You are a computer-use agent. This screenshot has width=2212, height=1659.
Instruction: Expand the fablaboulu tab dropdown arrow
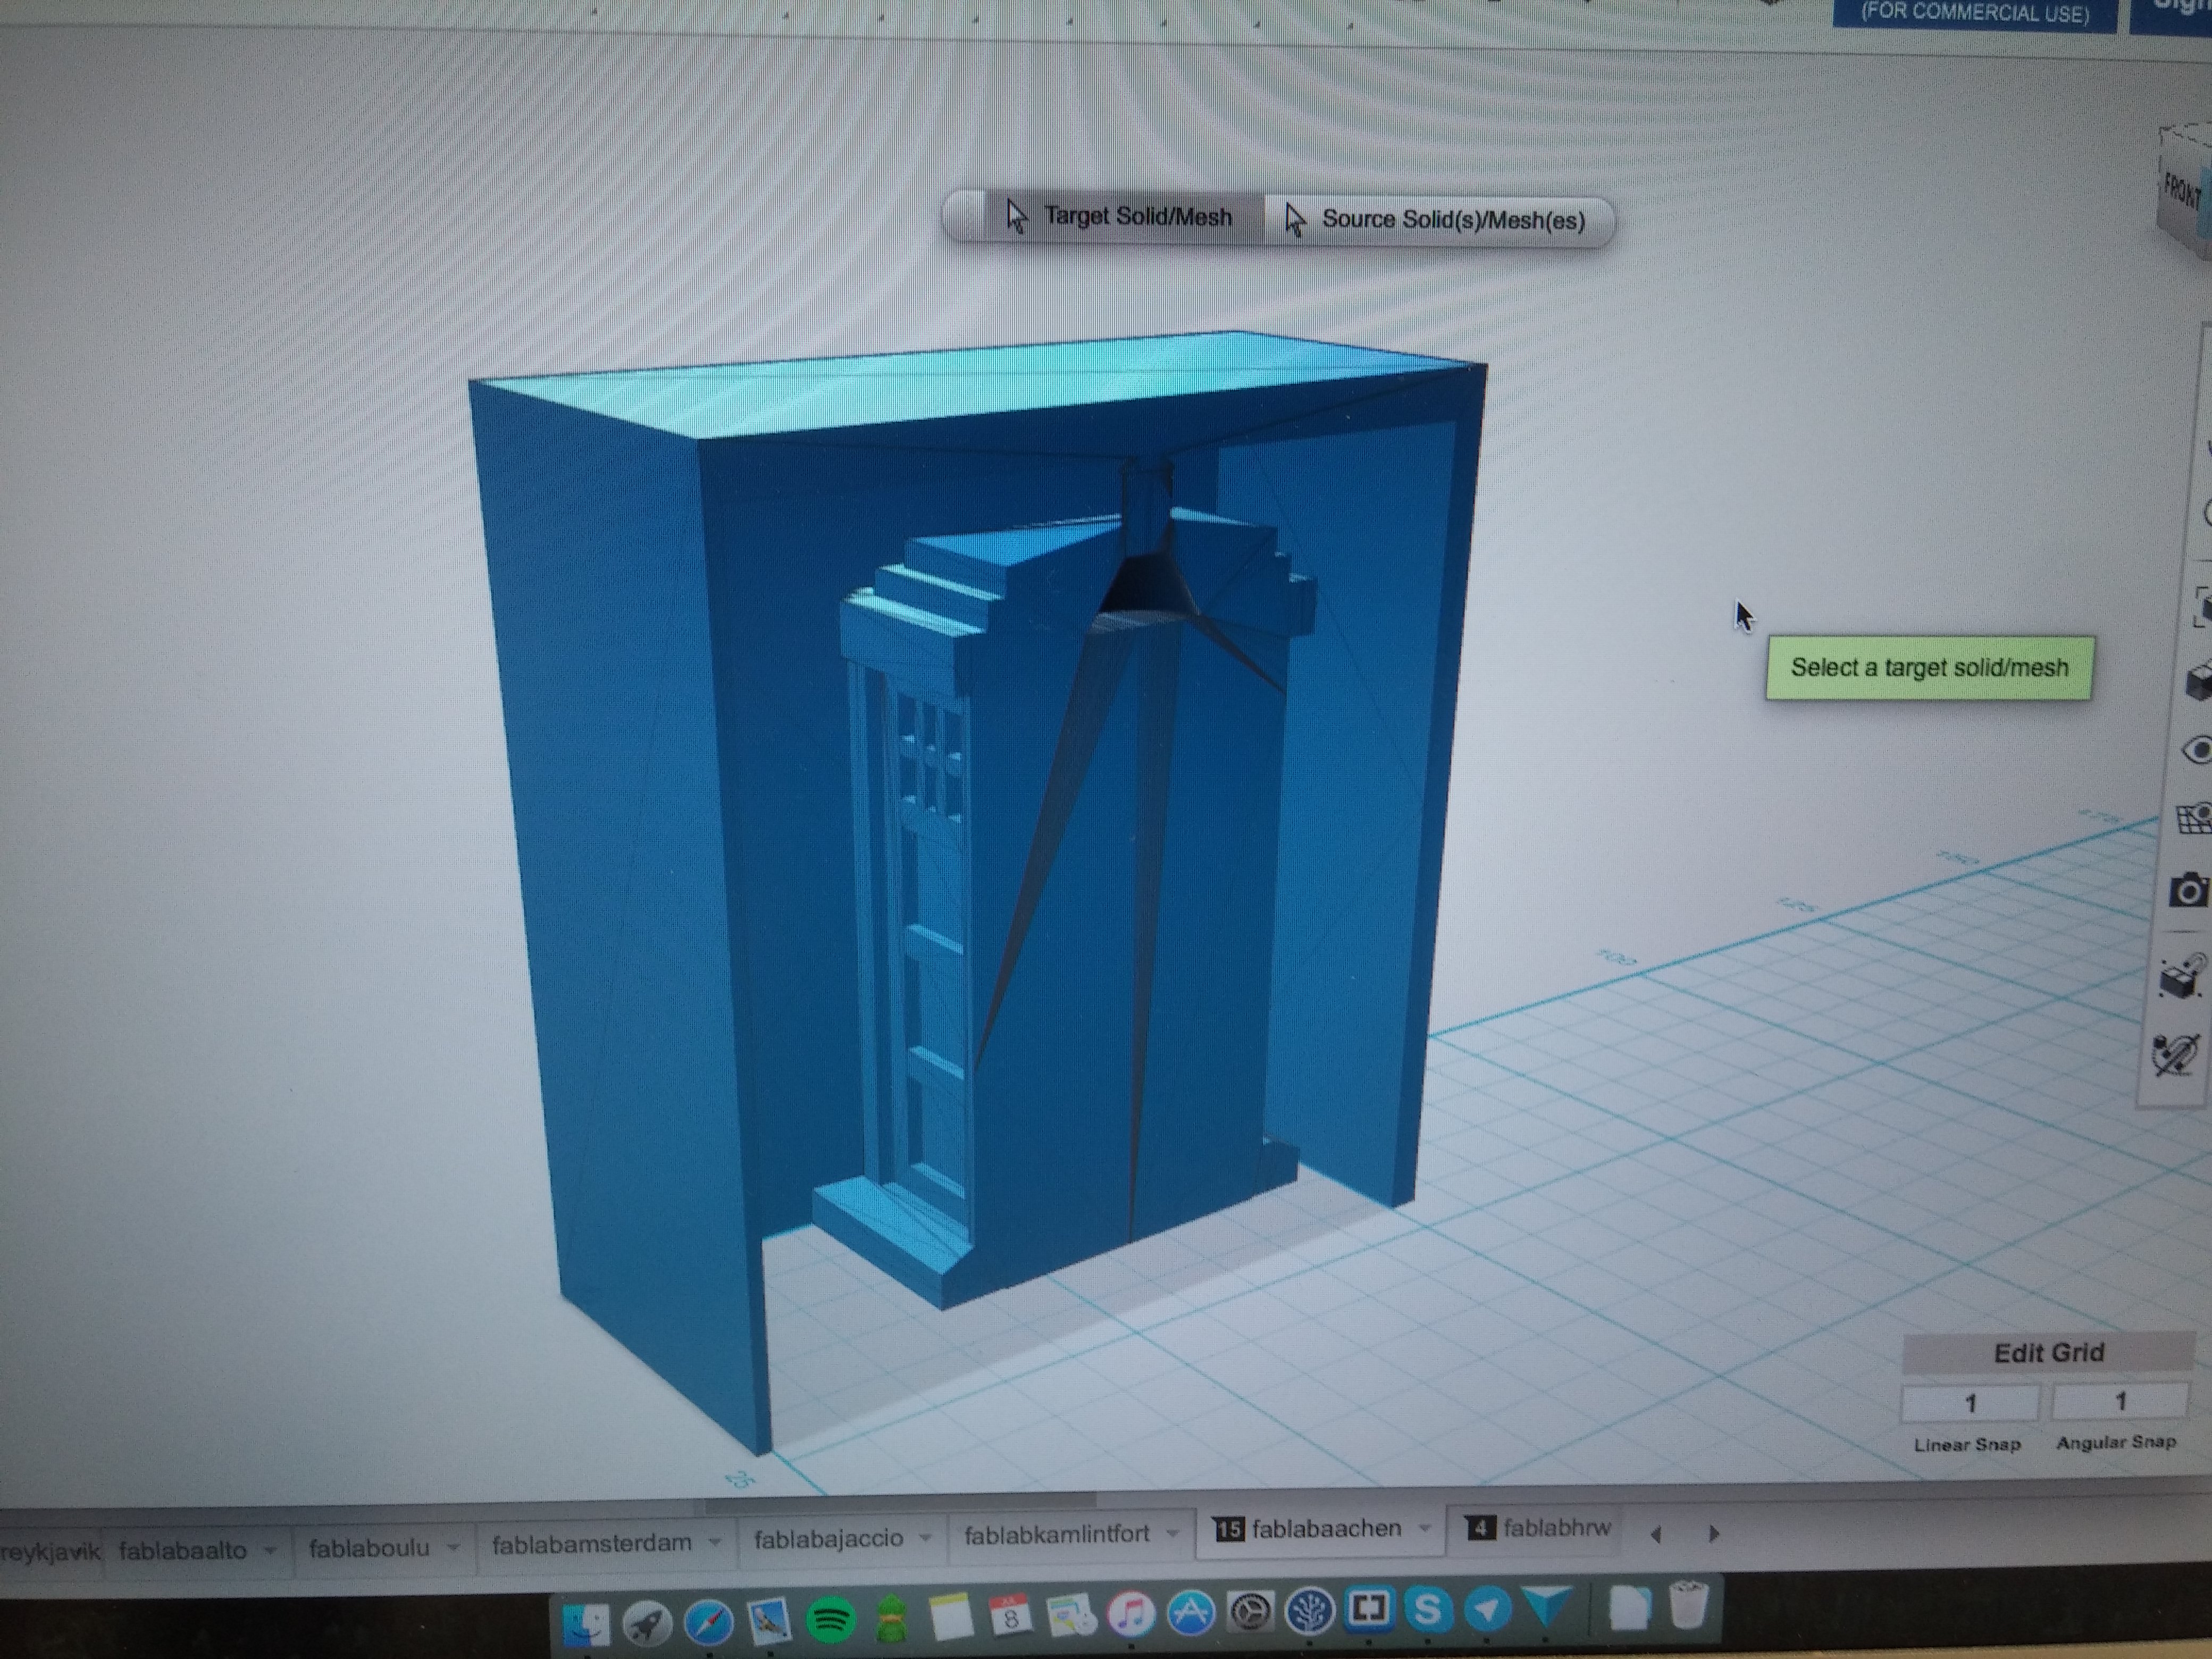pos(454,1548)
